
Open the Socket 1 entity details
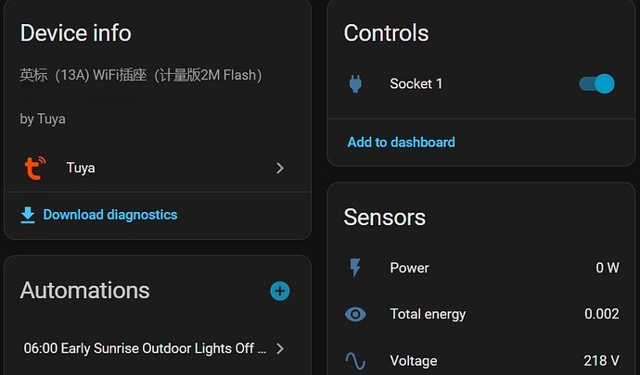click(416, 84)
